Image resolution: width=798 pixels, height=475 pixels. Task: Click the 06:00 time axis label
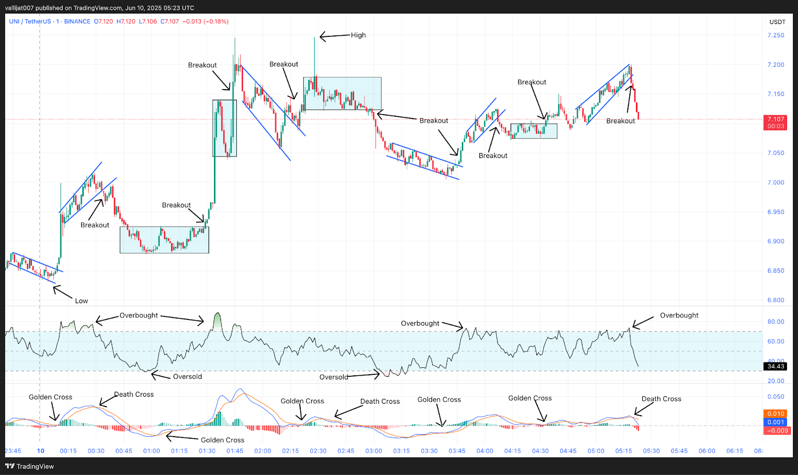[x=707, y=451]
